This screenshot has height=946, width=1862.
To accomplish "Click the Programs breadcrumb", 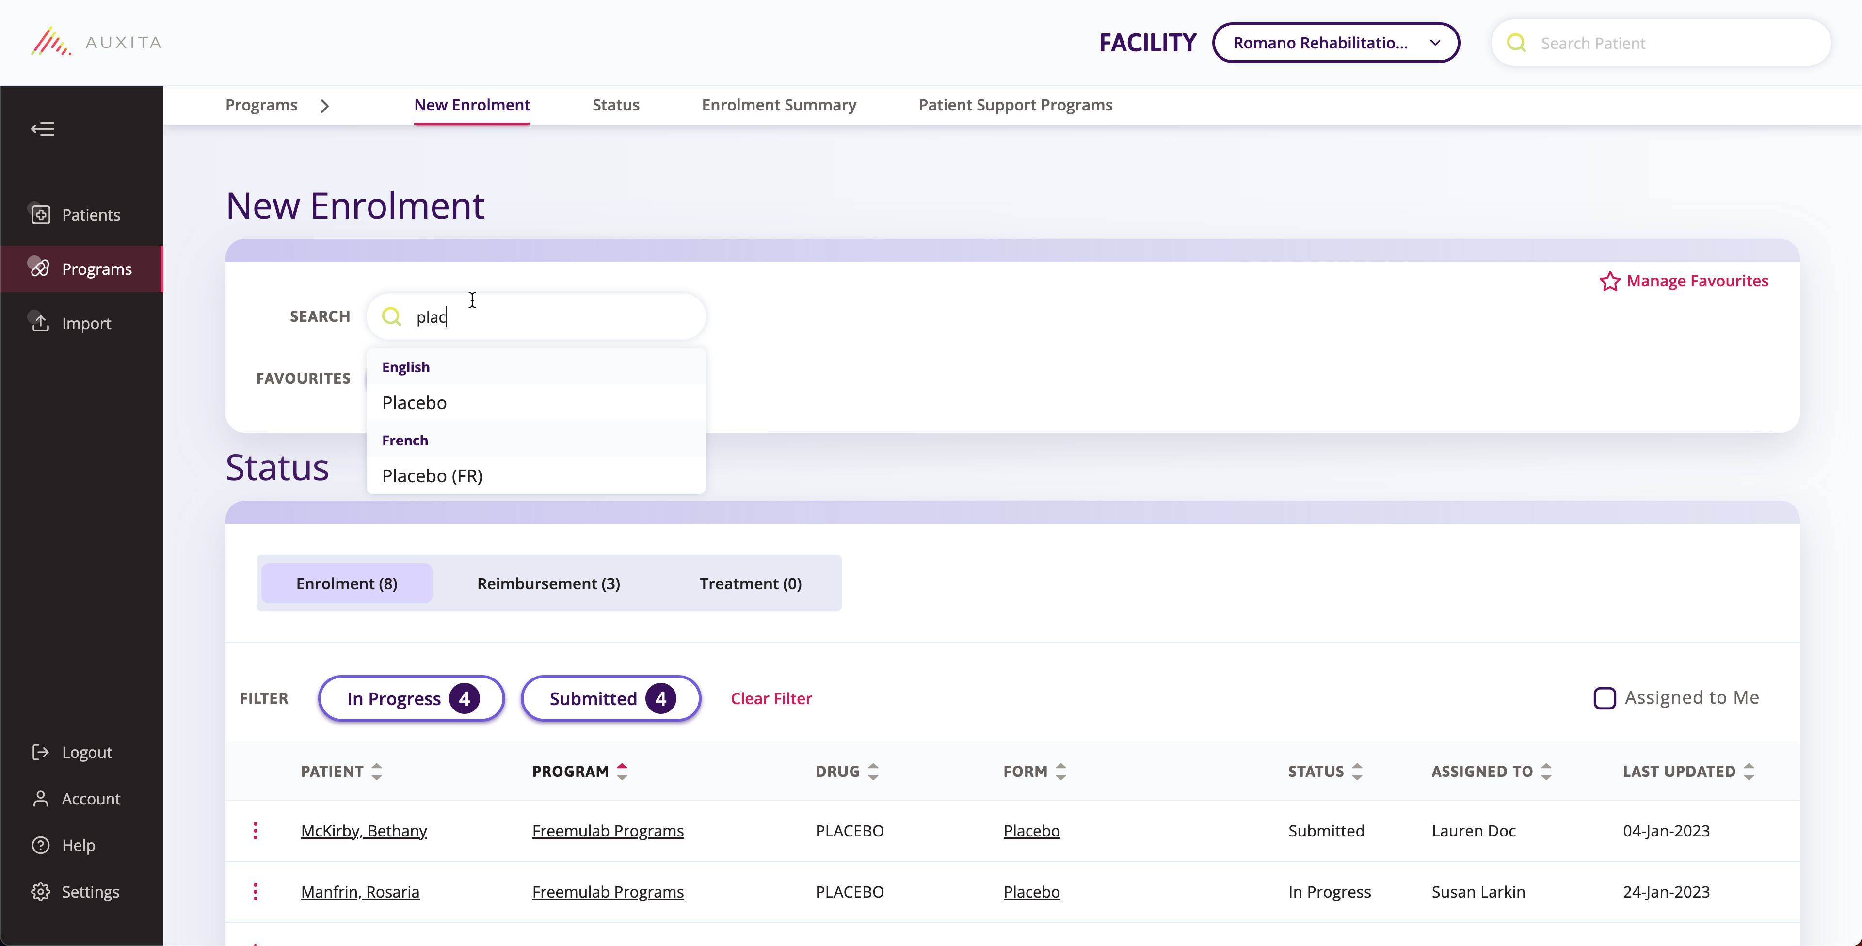I will pos(261,105).
